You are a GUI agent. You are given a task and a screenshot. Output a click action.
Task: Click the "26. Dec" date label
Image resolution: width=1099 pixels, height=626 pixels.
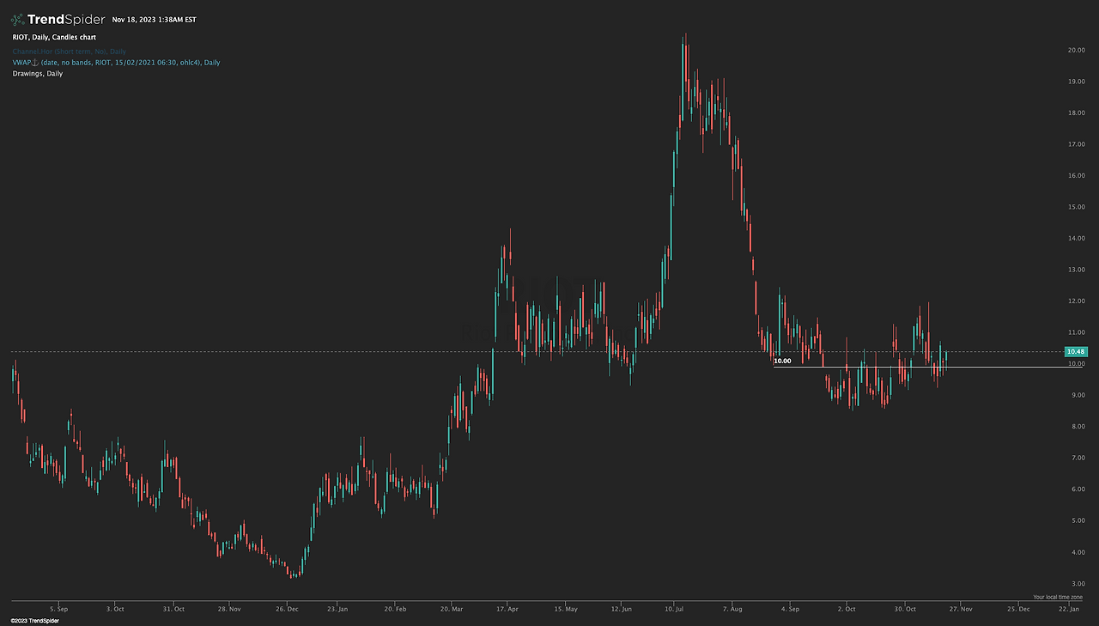(x=287, y=609)
